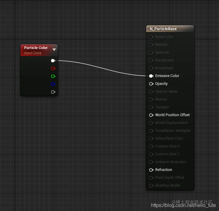The image size is (219, 211).
Task: Click the Ambient Occlusion input pin
Action: coord(151,162)
